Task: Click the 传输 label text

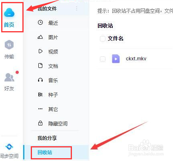Action: tap(9, 57)
